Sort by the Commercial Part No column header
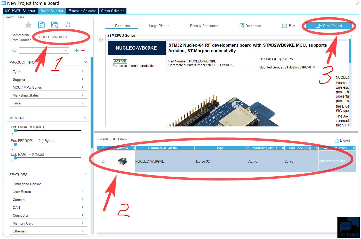The width and height of the screenshot is (361, 239). (165, 148)
